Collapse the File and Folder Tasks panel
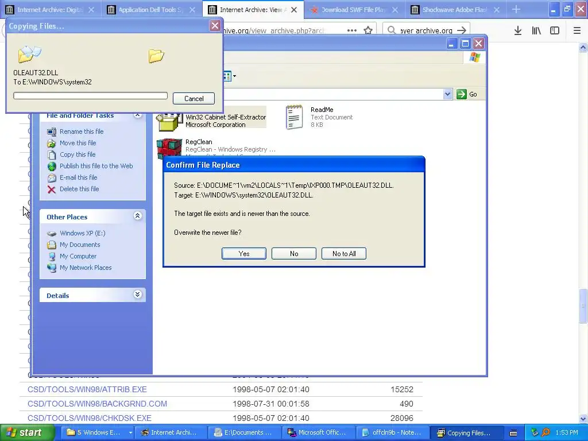588x441 pixels. pos(138,115)
